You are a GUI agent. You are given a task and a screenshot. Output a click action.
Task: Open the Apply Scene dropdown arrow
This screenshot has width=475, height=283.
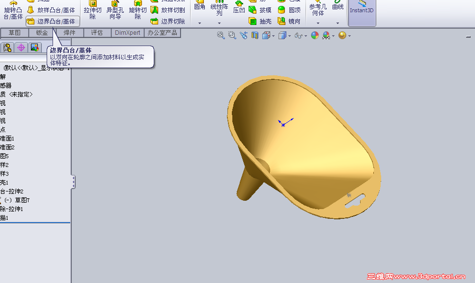(x=333, y=36)
